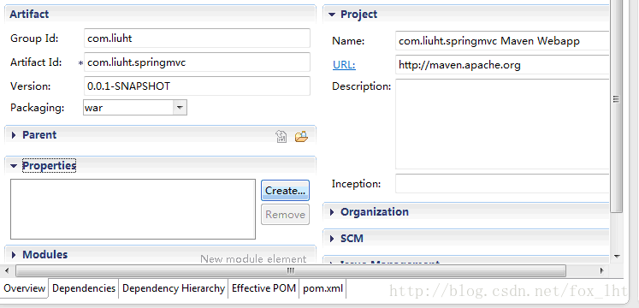
Task: Click the open parent POM folder icon
Action: [301, 137]
